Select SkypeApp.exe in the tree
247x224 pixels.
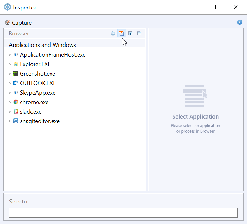point(38,93)
